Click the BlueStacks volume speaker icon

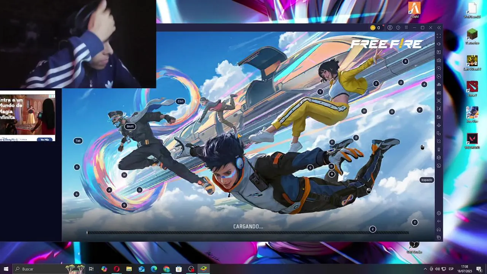point(439,44)
